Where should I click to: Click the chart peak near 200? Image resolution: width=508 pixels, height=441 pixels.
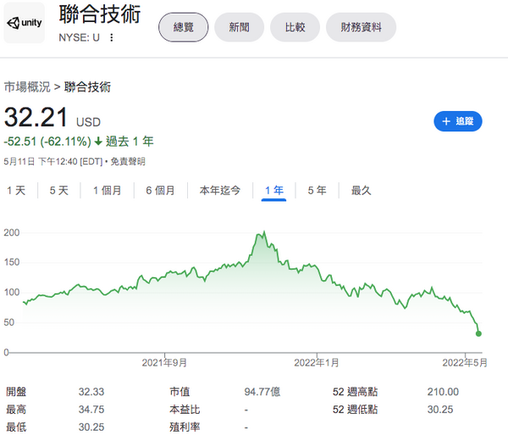[x=264, y=232]
